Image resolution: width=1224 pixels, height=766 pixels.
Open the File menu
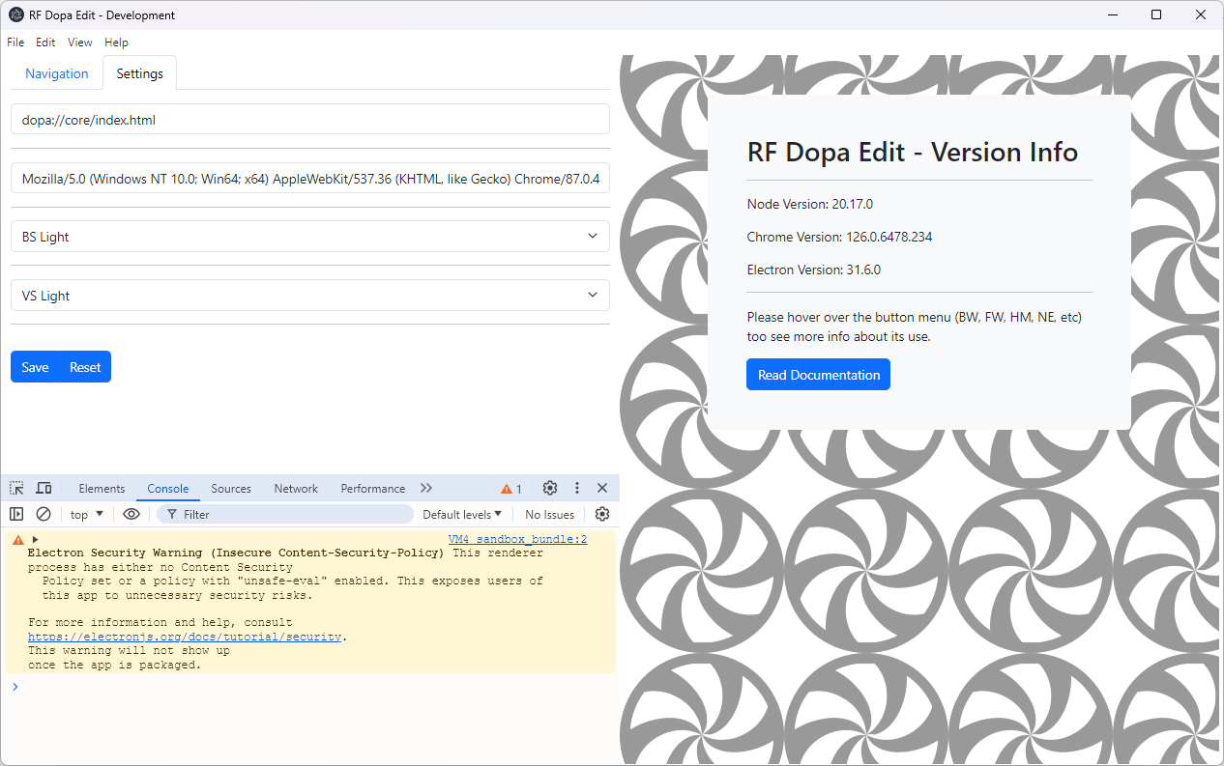15,43
